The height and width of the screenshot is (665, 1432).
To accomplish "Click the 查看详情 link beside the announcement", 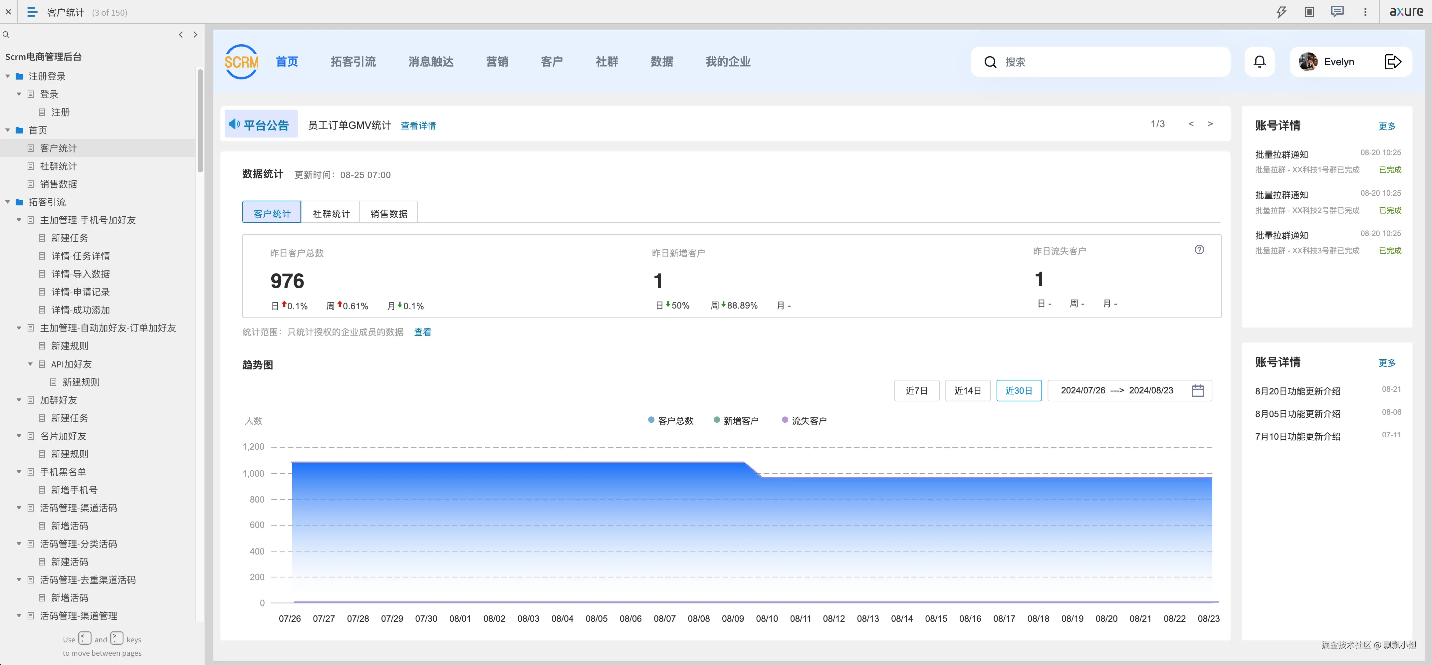I will point(418,125).
